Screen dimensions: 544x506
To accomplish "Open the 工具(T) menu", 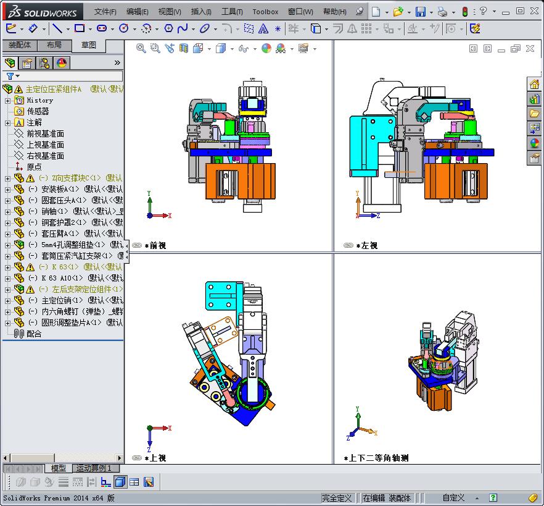I will tap(232, 12).
